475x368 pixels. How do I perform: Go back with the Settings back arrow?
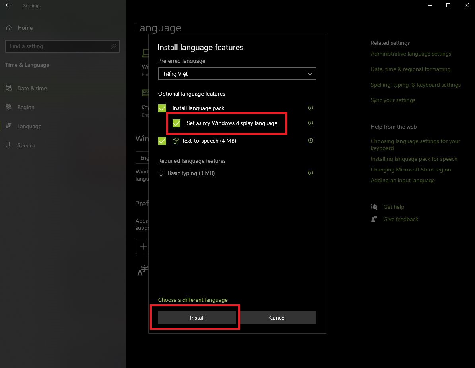click(x=8, y=5)
